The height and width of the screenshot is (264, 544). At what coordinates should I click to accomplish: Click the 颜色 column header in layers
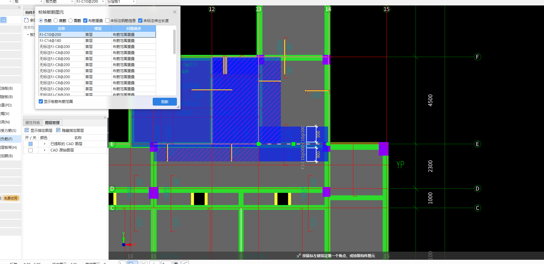tap(44, 138)
